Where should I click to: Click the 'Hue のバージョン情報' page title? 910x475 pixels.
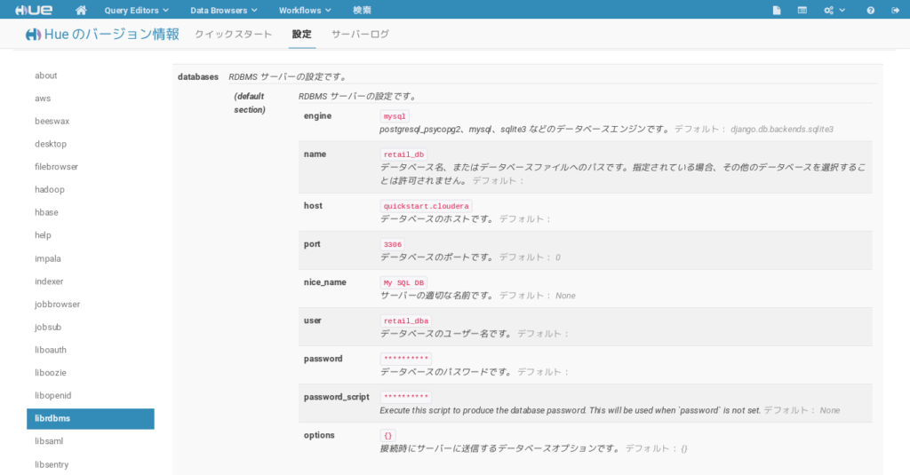[x=111, y=35]
